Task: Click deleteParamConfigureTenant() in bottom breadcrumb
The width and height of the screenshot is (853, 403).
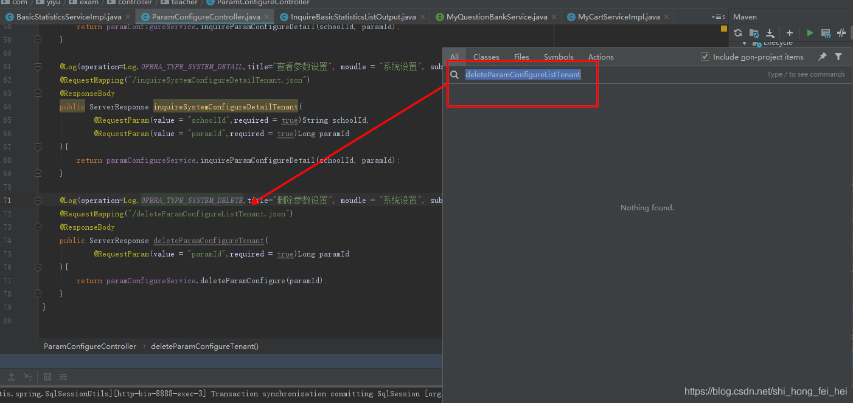Action: 204,346
